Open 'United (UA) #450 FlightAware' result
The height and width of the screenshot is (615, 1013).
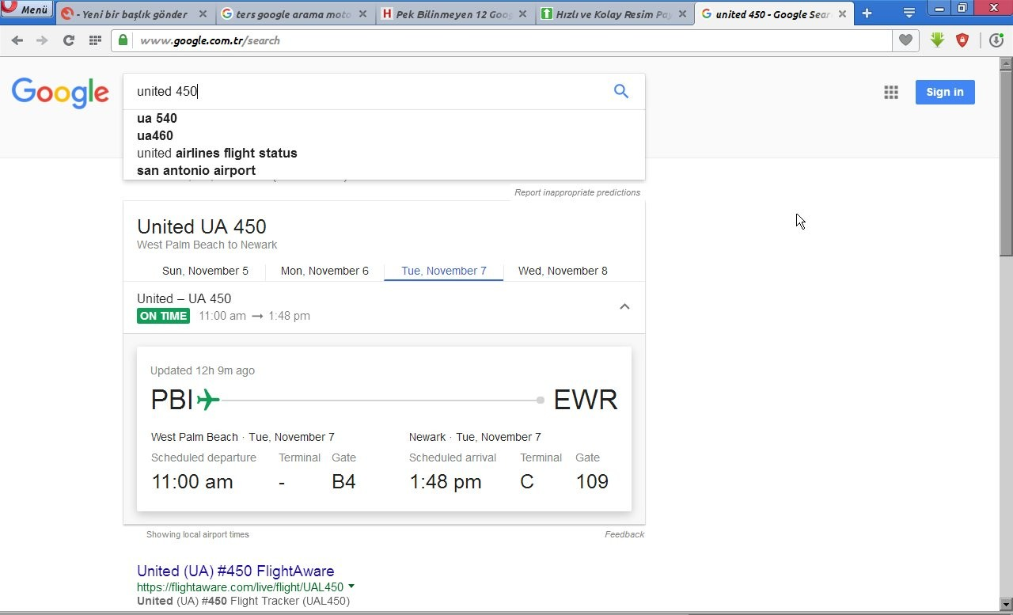click(x=236, y=571)
